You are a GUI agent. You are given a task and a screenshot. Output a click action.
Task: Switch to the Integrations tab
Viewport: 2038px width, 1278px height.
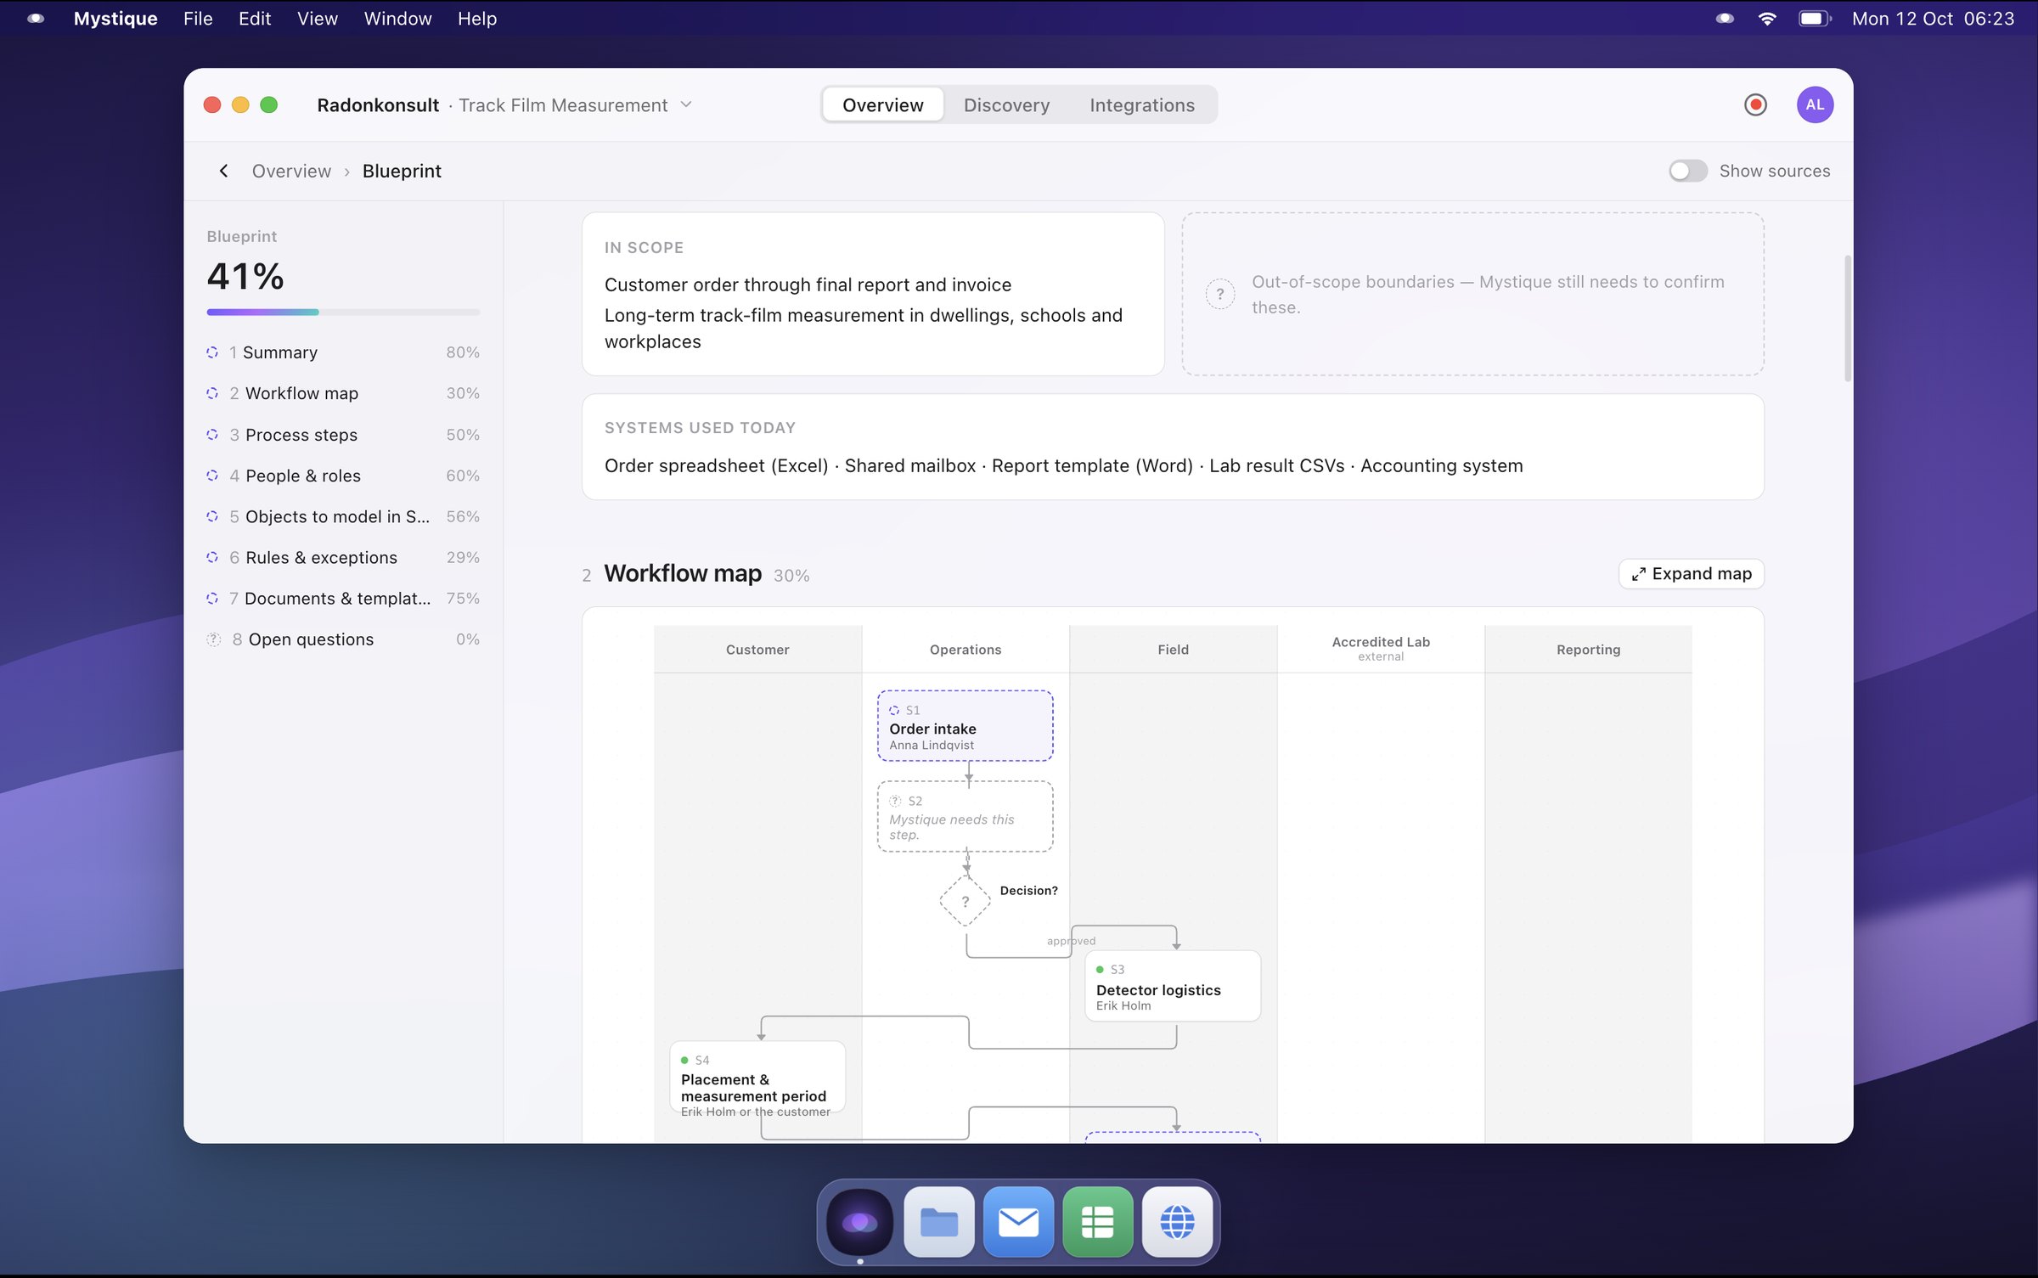[x=1142, y=104]
